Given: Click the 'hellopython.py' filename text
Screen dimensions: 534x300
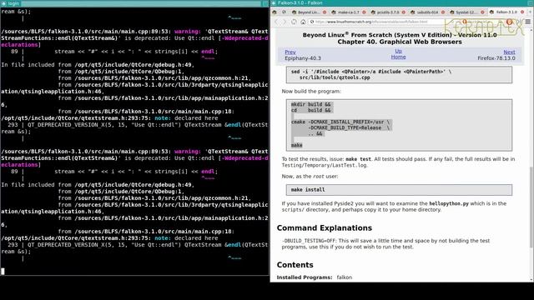Looking at the screenshot, I should pyautogui.click(x=449, y=203).
